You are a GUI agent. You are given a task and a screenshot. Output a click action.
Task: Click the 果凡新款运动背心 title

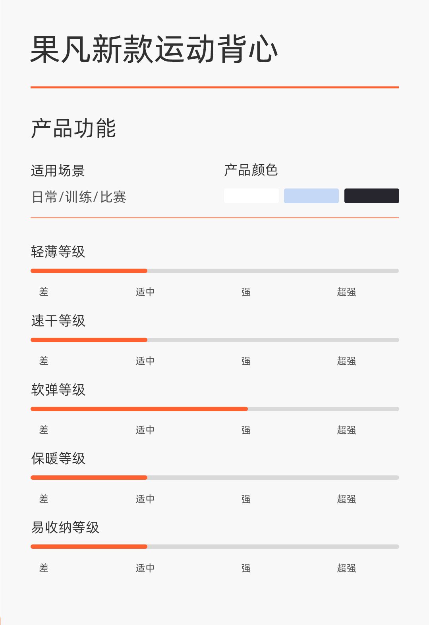click(x=154, y=49)
